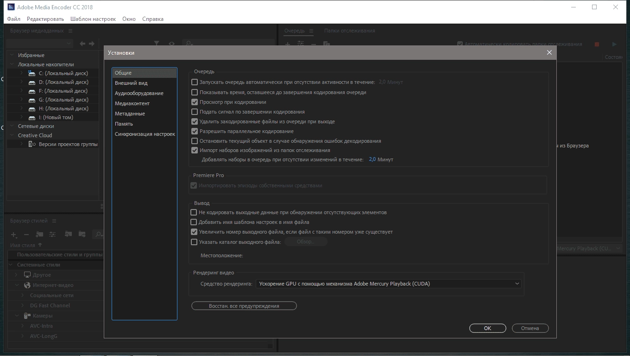The image size is (630, 356).
Task: Switch to the Папки отслеживания tab
Action: pos(350,31)
